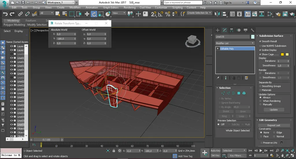Screen dimensions: 296x159
Task: Open the Utilities wrench tab
Action: tap(252, 30)
